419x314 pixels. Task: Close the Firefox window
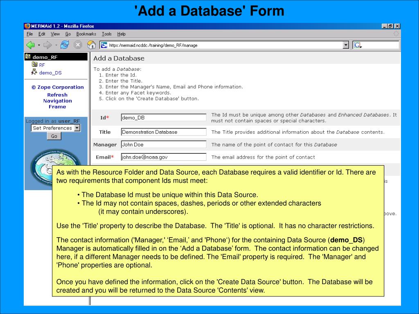(x=397, y=26)
